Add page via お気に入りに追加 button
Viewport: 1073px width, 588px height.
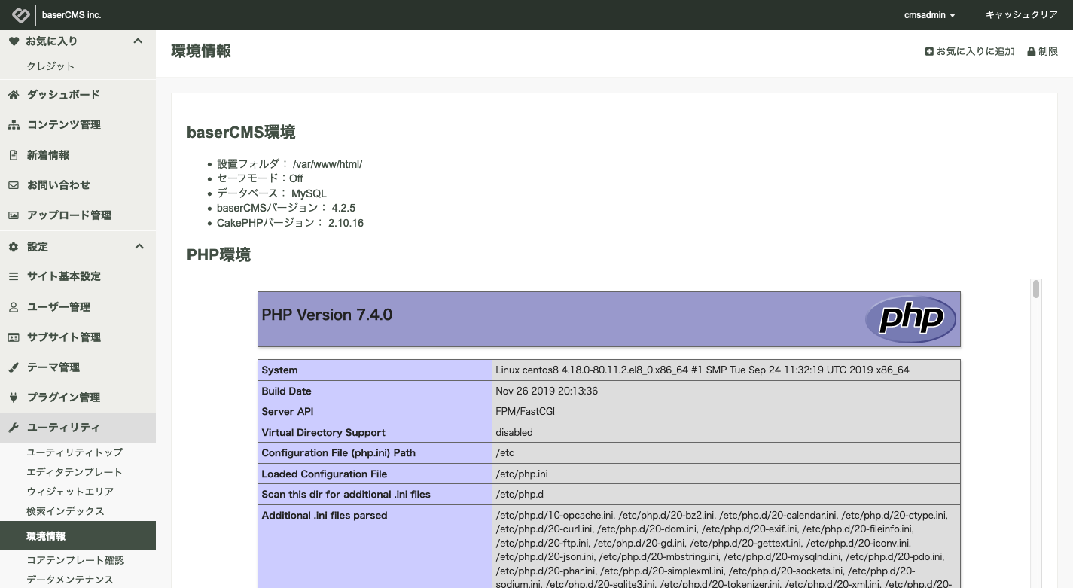970,52
